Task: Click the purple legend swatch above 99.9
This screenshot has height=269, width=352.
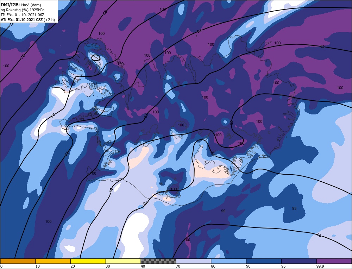Action: point(334,261)
